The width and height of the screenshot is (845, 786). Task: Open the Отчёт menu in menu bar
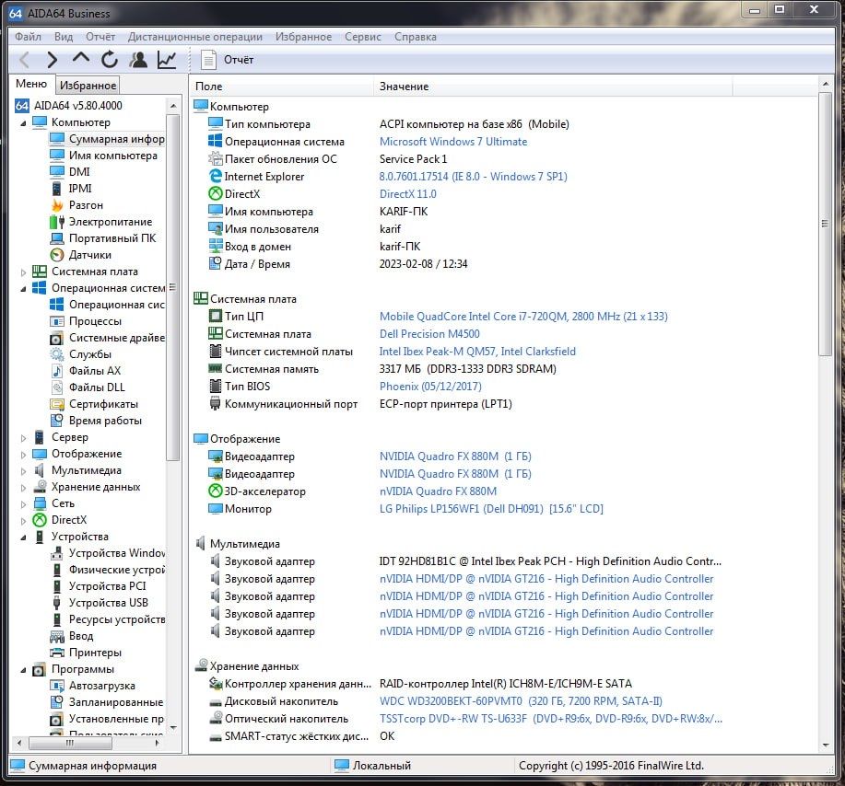pos(100,37)
